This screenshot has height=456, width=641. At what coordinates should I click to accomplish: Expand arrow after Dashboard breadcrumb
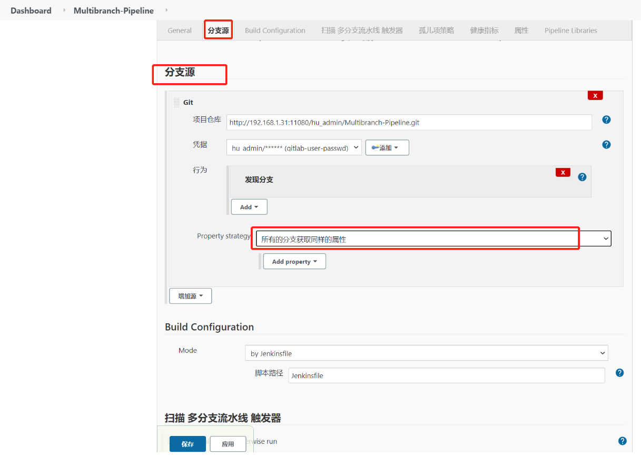64,11
